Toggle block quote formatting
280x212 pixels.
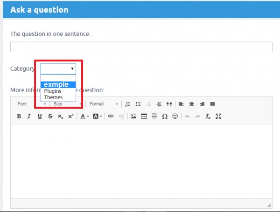point(169,104)
